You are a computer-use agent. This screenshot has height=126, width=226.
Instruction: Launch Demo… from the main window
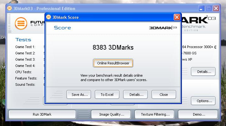[198, 114]
